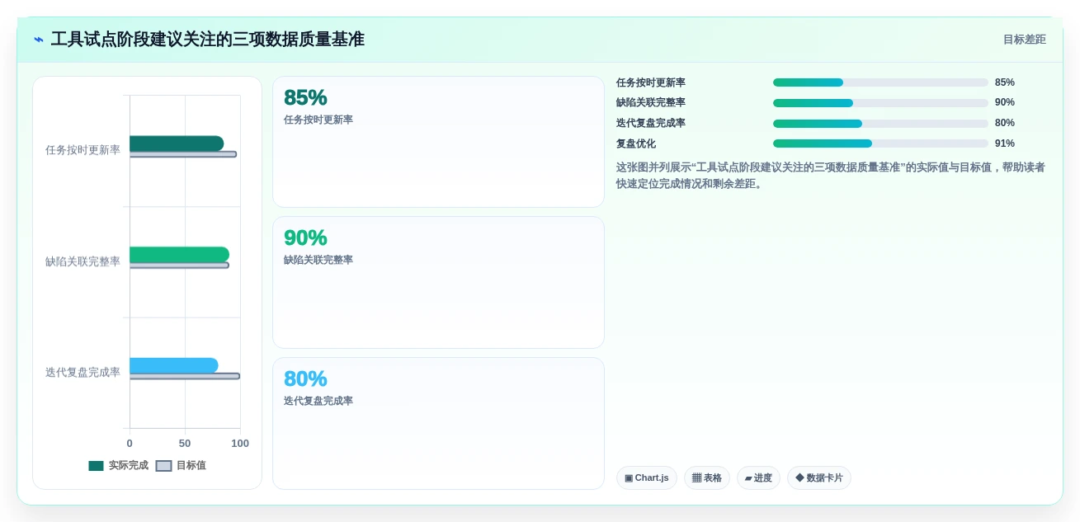Viewport: 1080px width, 522px height.
Task: Click the axis tick label 50
Action: coord(185,444)
